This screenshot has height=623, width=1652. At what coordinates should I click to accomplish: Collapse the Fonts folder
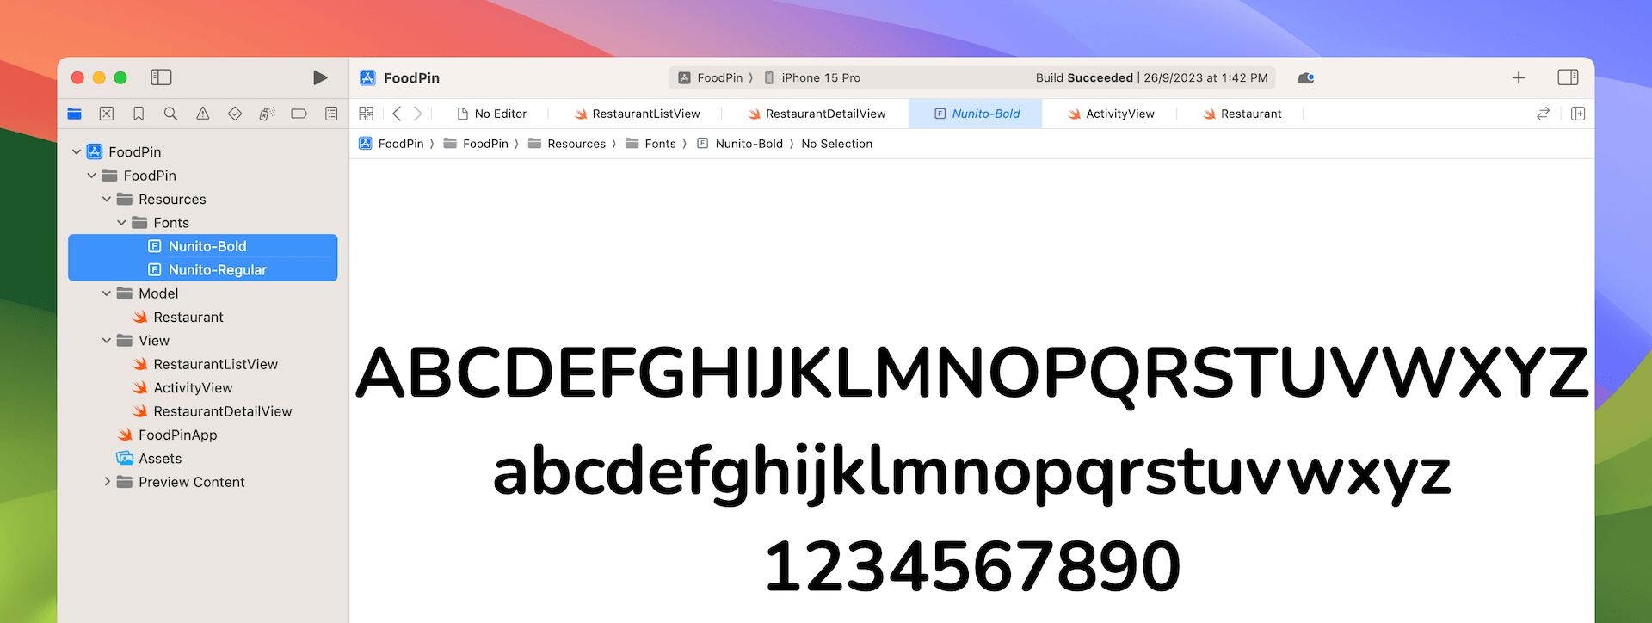[x=121, y=223]
